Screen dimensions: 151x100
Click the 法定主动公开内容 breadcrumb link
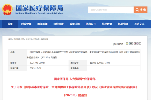click(32, 39)
